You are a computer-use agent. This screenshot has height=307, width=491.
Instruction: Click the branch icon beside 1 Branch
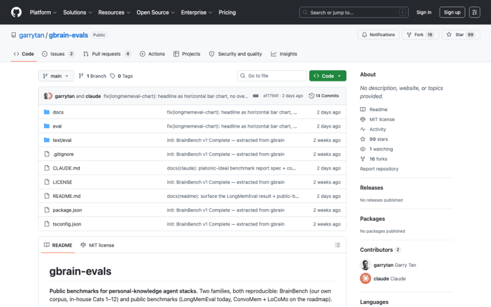pyautogui.click(x=81, y=76)
